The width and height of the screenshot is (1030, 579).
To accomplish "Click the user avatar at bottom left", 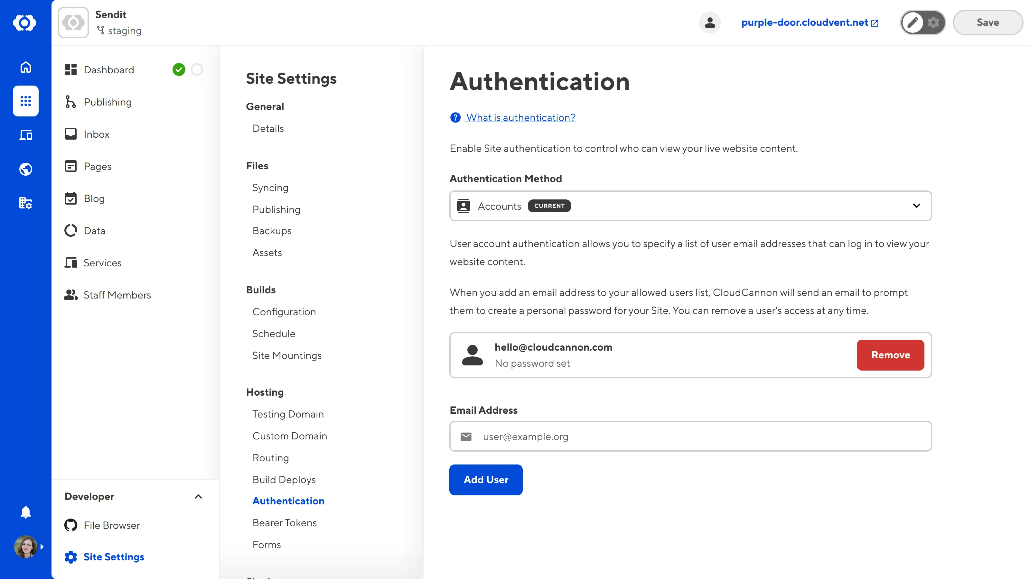I will [x=25, y=547].
